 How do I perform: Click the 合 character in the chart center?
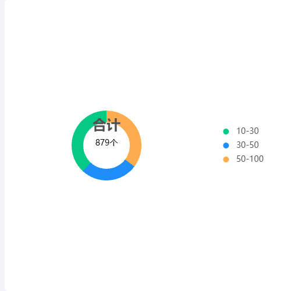(x=100, y=125)
